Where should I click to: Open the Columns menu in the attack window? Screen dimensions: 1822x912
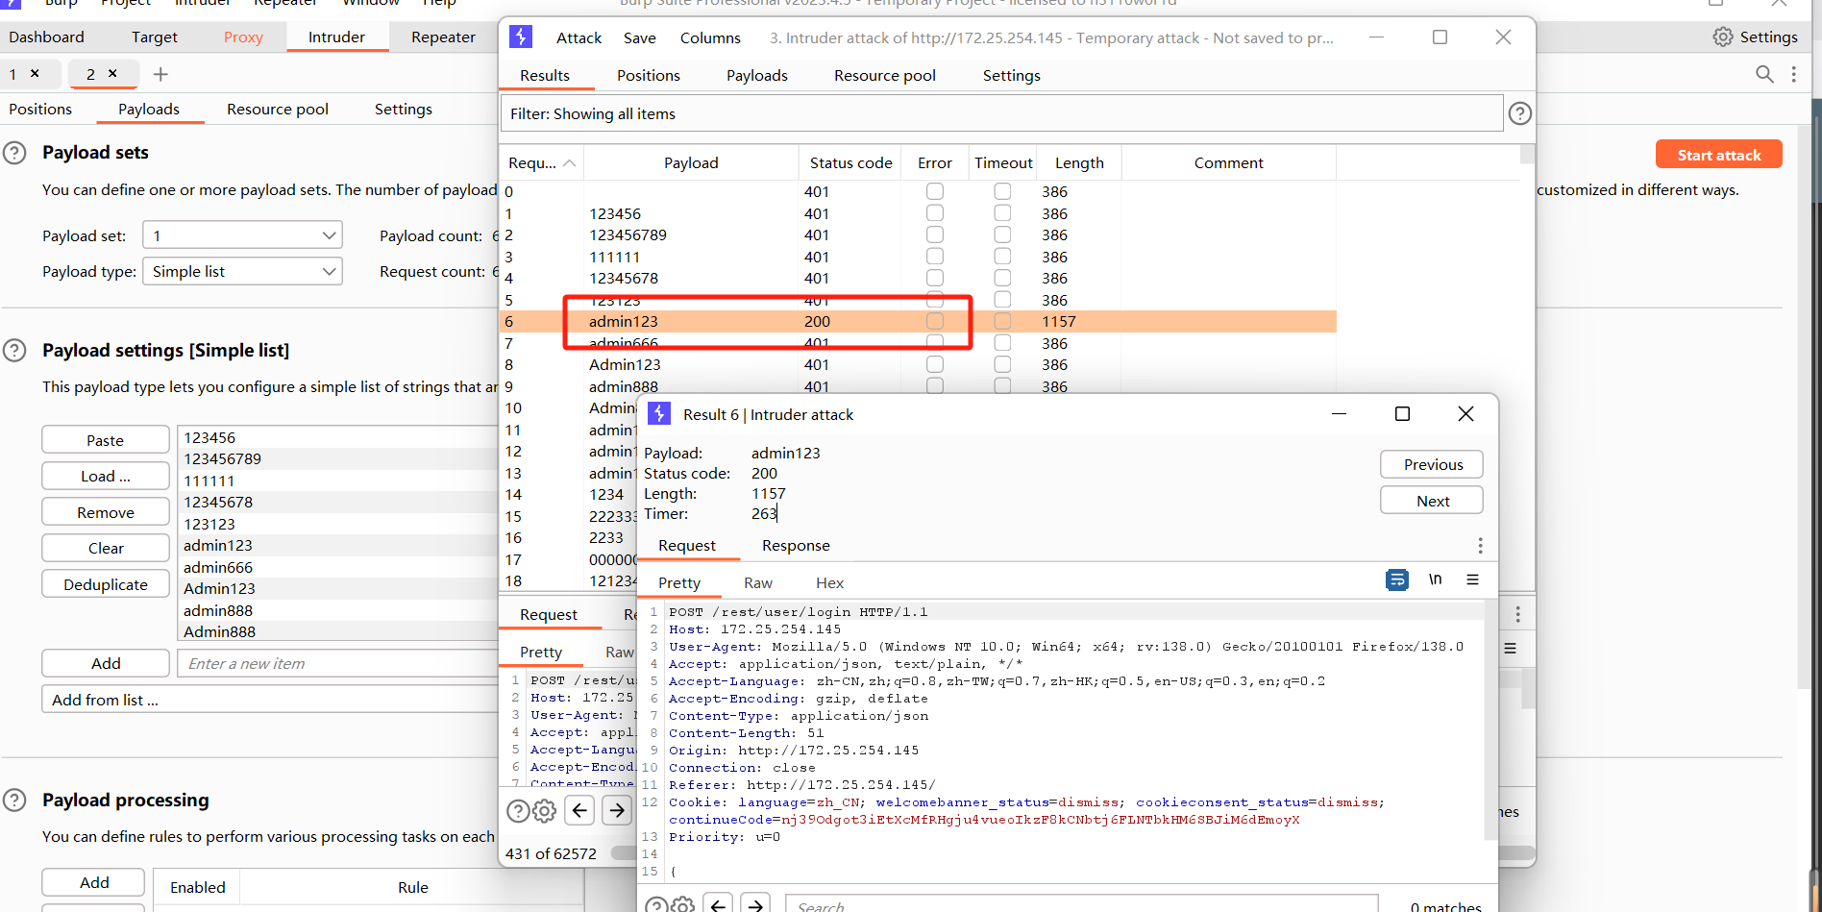tap(710, 37)
